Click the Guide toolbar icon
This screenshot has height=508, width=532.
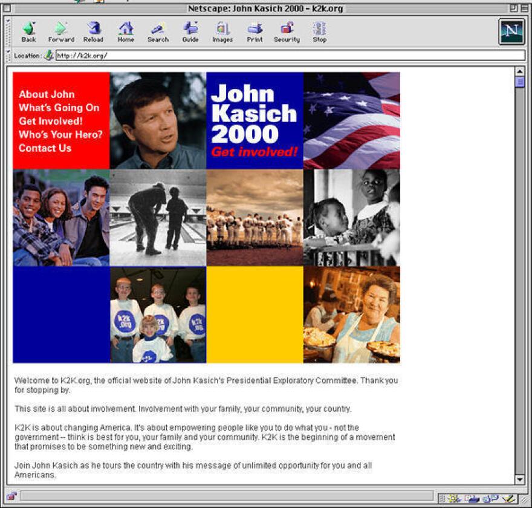[x=190, y=31]
